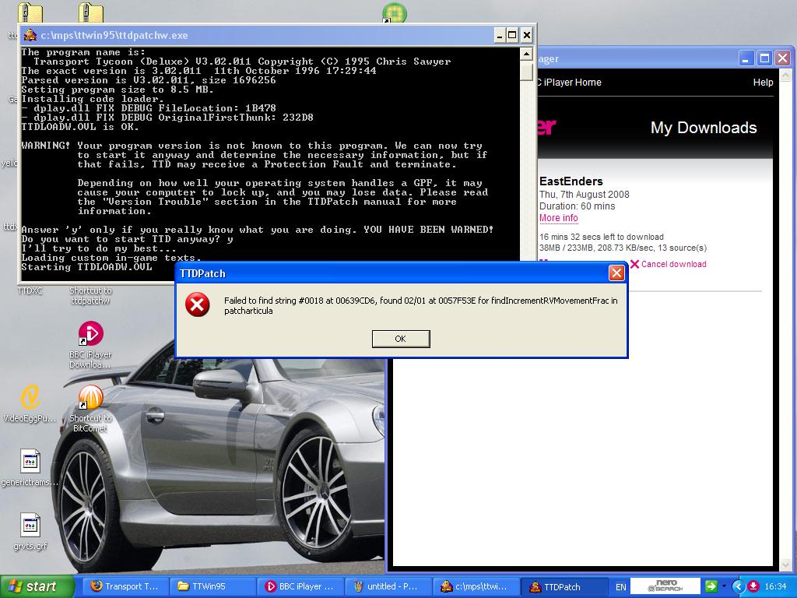
Task: Click the iPlayer window scrollbar up arrow
Action: tap(785, 76)
